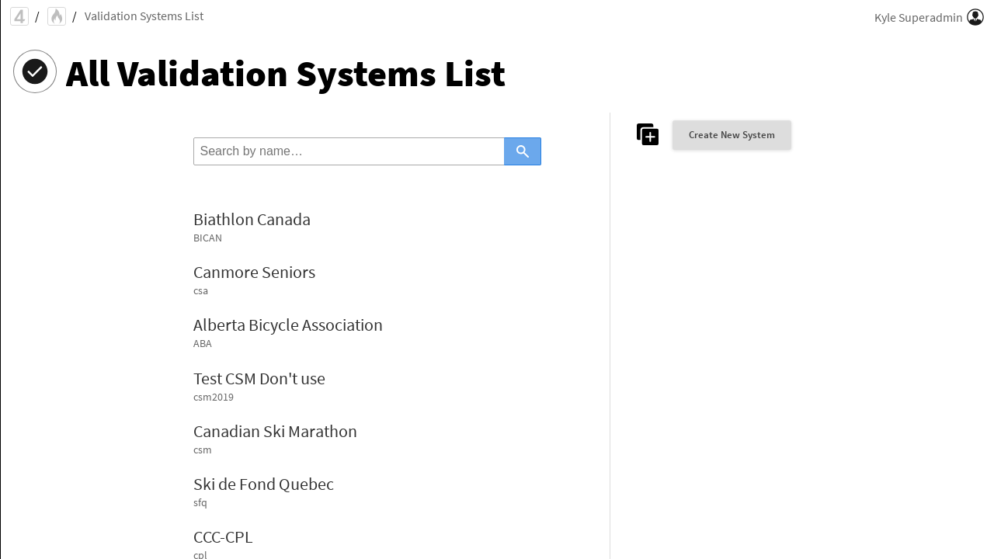The height and width of the screenshot is (559, 994).
Task: Click the csm2019 code label
Action: [x=214, y=398]
